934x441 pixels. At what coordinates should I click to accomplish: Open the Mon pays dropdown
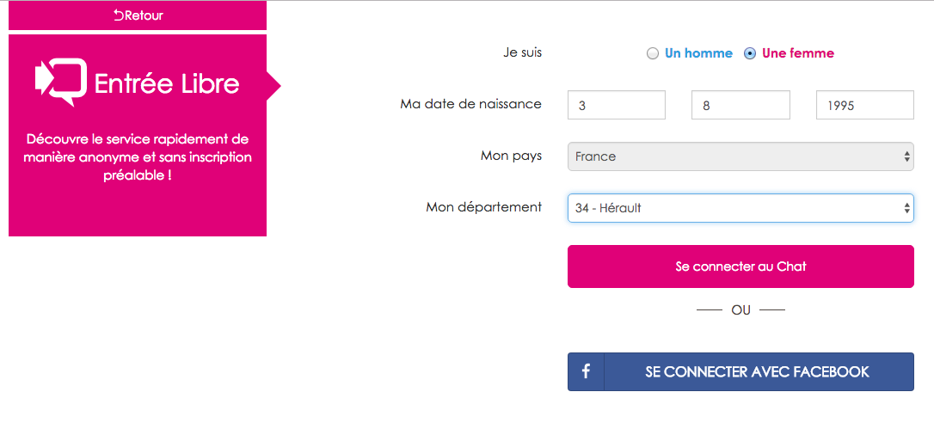coord(740,156)
